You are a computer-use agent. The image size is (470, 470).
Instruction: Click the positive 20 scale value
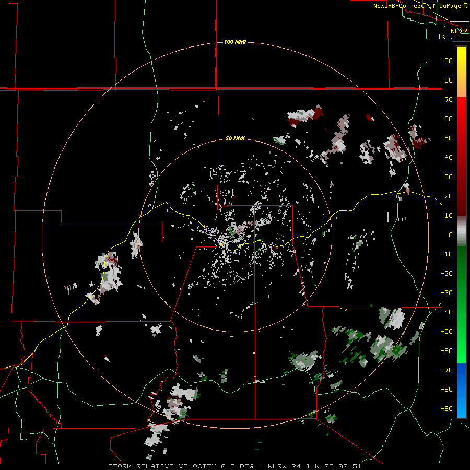[x=449, y=196]
